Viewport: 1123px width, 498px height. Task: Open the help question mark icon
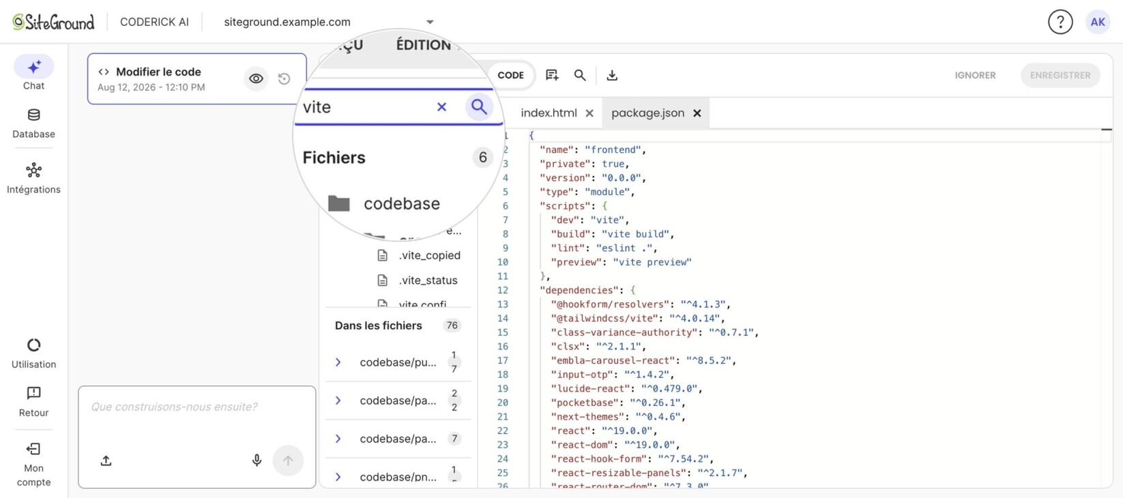(x=1060, y=22)
